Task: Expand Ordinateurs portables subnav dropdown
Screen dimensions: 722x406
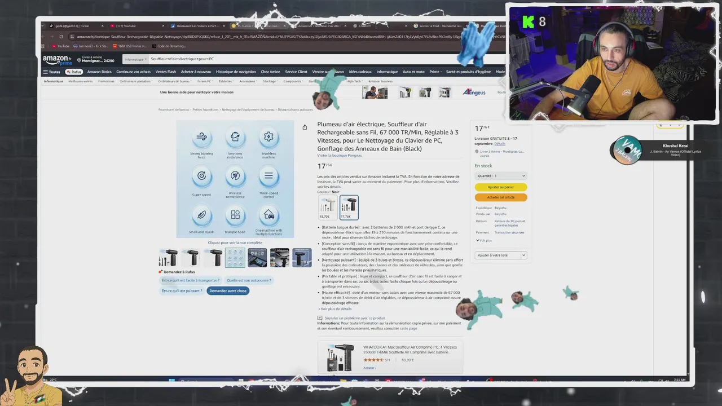Action: (135, 81)
